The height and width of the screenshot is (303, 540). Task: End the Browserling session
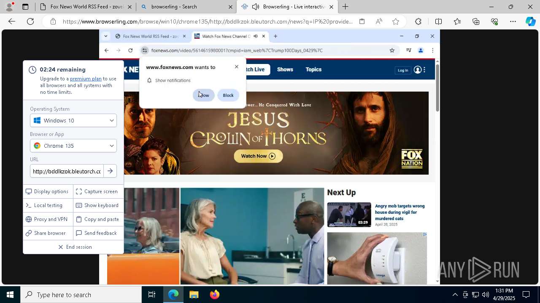[x=75, y=247]
